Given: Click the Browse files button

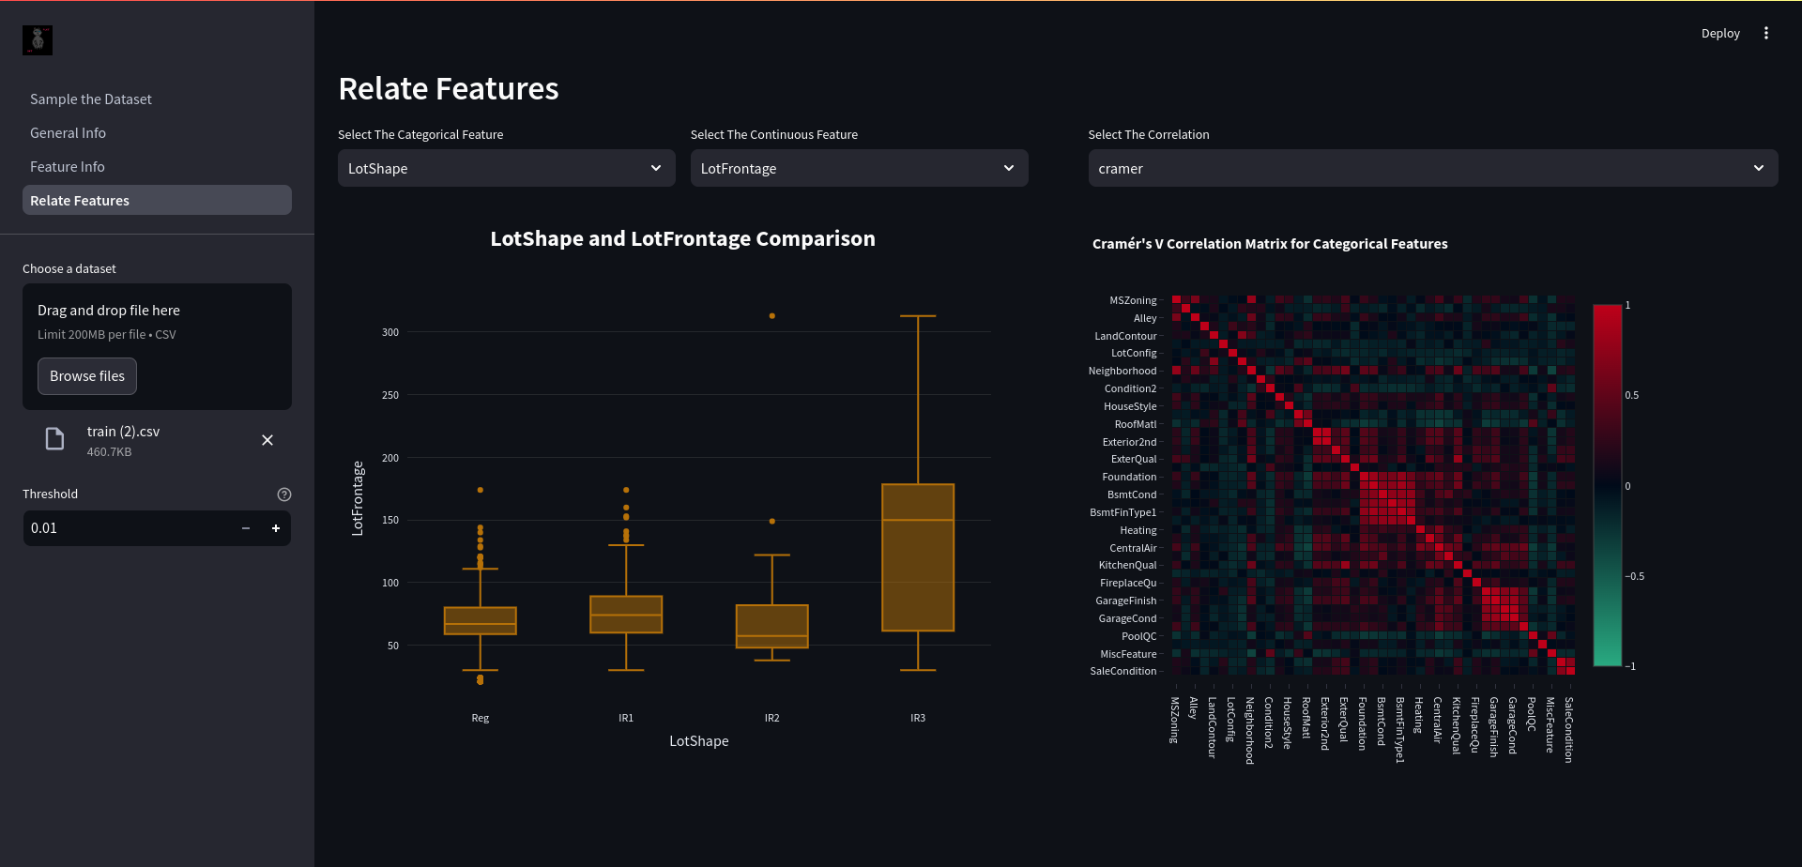Looking at the screenshot, I should point(87,376).
